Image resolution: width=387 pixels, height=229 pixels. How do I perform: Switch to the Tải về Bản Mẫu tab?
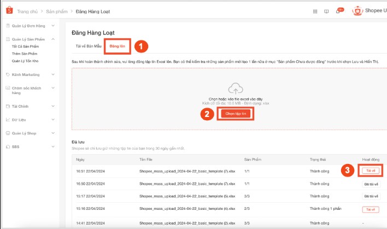tap(89, 46)
